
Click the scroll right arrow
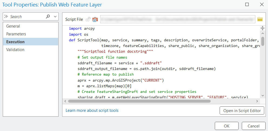tap(257, 101)
